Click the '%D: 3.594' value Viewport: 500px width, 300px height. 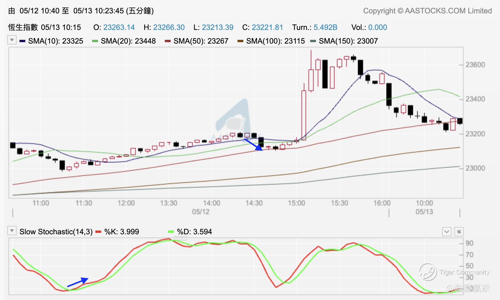pos(194,232)
